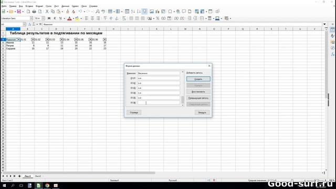Viewport: 336px width, 189px height.
Task: Click the Wrap text icon
Action: pyautogui.click(x=124, y=18)
